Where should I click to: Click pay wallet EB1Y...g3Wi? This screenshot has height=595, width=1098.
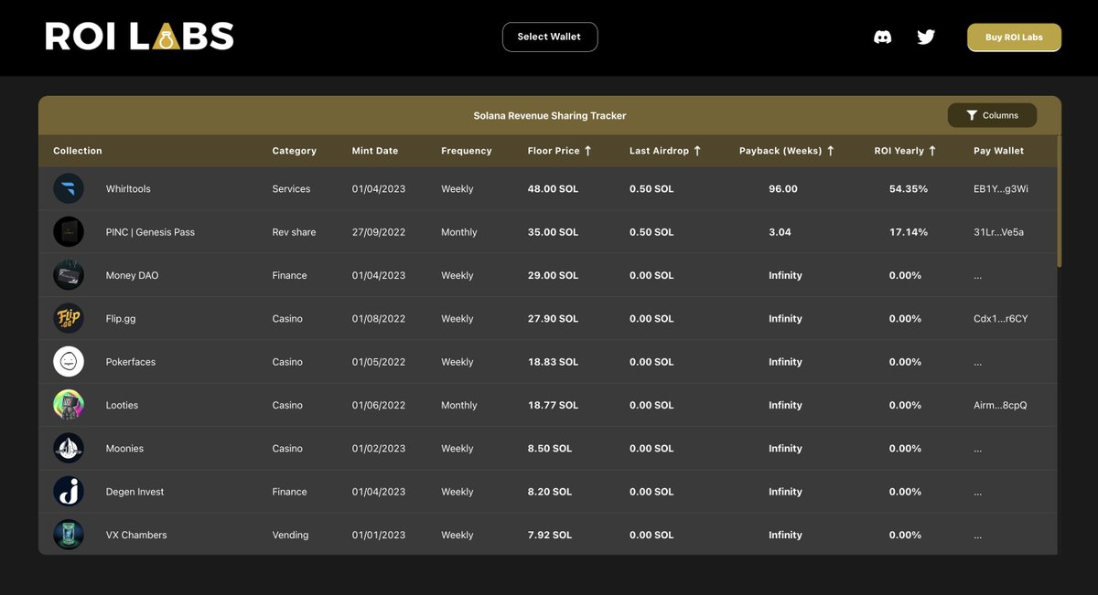click(x=1001, y=189)
